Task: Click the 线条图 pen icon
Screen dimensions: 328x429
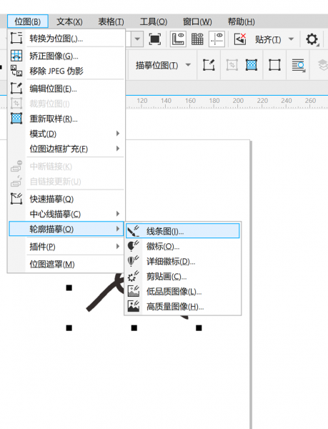Action: point(133,231)
